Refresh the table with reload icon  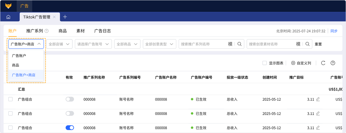pyautogui.click(x=323, y=63)
